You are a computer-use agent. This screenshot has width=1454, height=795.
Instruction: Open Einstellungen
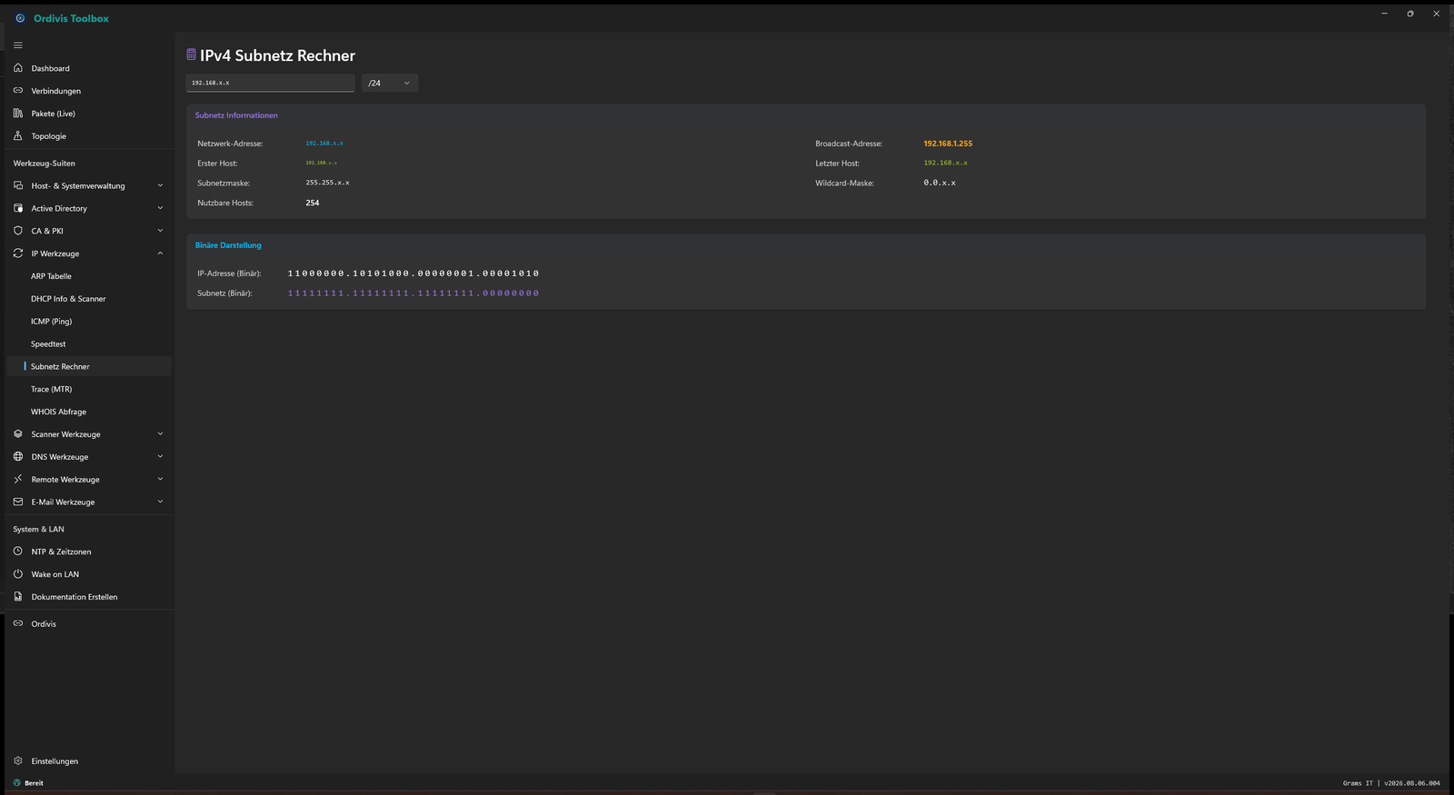(x=88, y=760)
